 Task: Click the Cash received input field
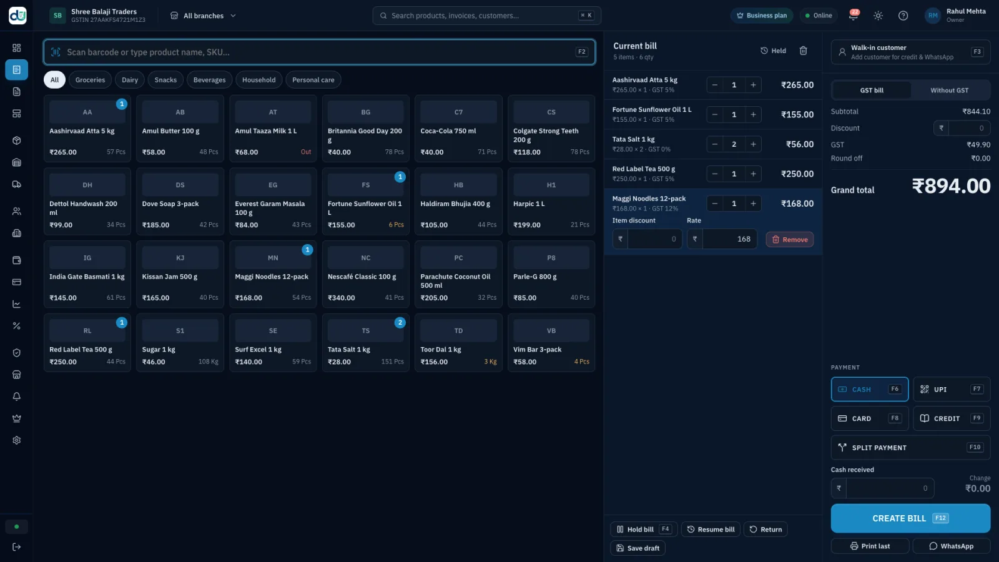pyautogui.click(x=882, y=488)
